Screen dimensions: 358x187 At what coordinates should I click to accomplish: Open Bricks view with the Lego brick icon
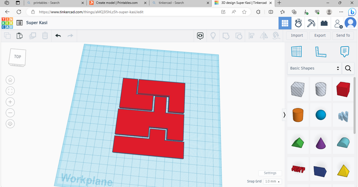[x=324, y=23]
